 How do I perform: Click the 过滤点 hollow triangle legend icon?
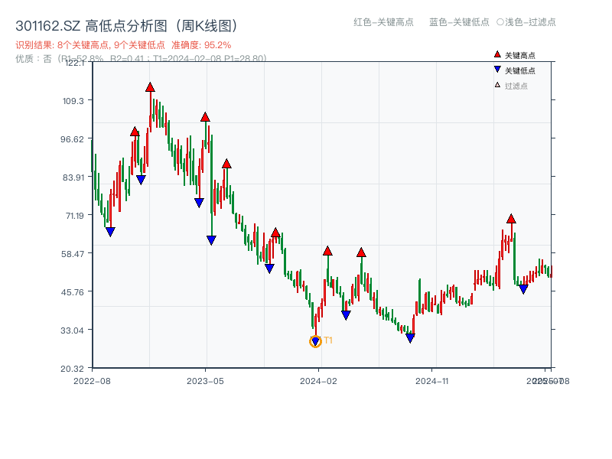[x=497, y=85]
